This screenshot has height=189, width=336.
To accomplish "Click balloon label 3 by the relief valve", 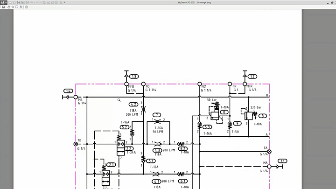I will coord(263,116).
